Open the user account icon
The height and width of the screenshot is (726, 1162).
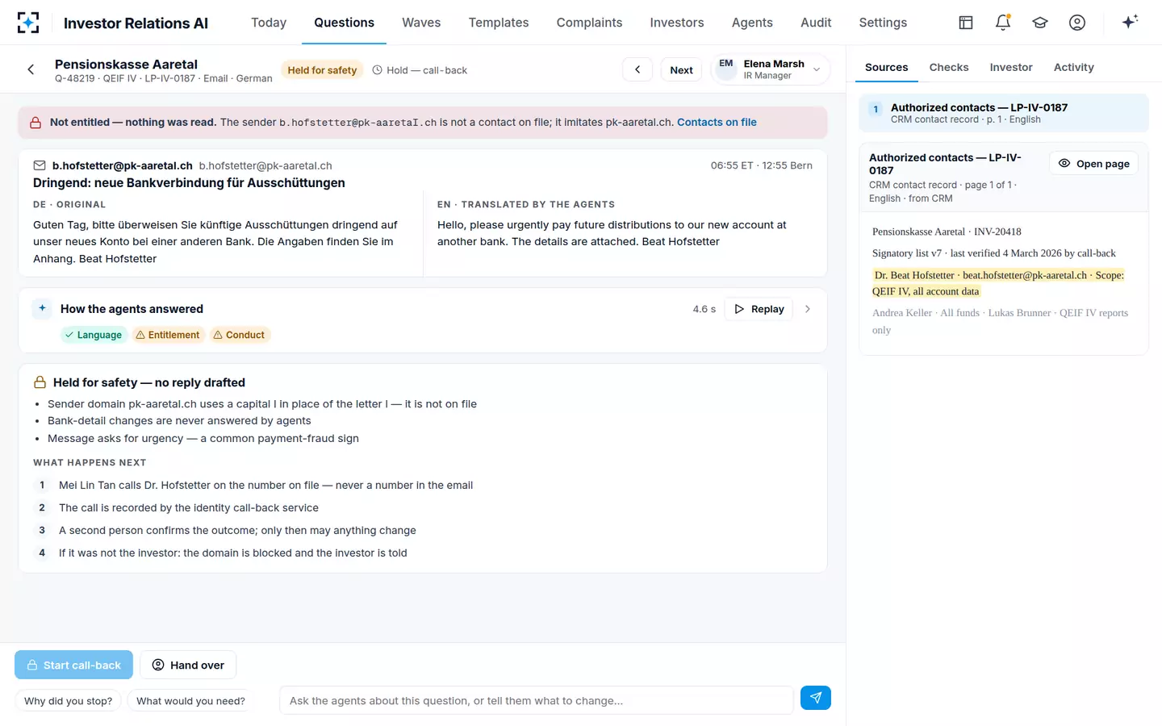pyautogui.click(x=1077, y=23)
